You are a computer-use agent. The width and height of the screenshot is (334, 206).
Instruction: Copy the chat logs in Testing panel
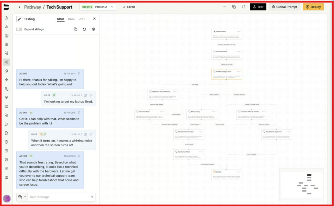tap(75, 29)
